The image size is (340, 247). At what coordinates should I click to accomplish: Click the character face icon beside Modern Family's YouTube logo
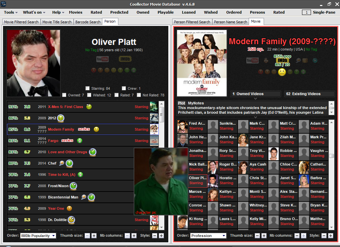click(266, 61)
